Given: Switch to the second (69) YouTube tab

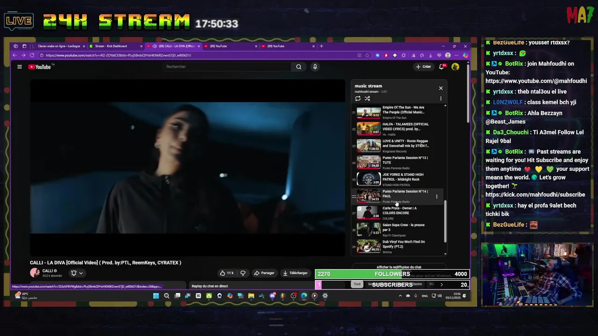Looking at the screenshot, I should (x=230, y=46).
